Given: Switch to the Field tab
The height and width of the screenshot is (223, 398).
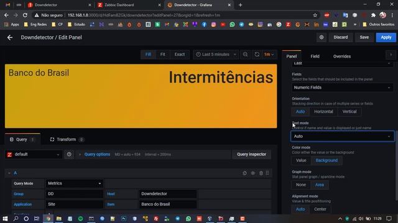Looking at the screenshot, I should pos(315,56).
